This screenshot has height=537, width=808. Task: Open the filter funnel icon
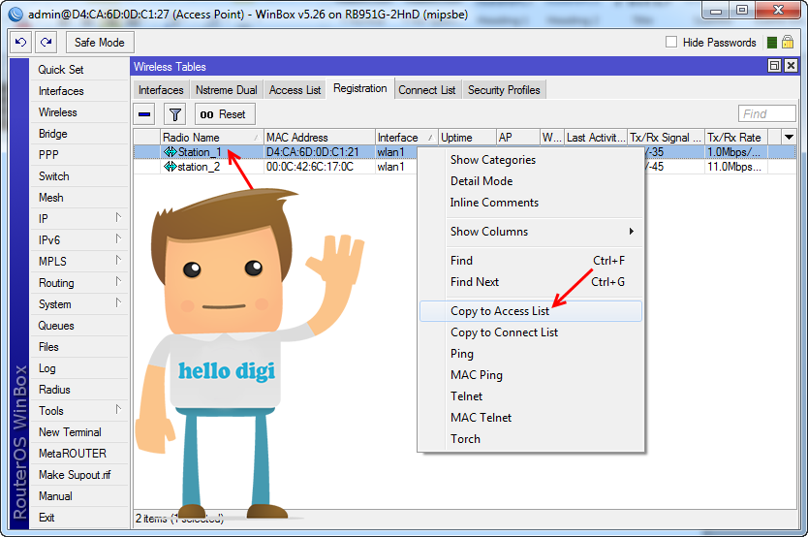point(175,113)
